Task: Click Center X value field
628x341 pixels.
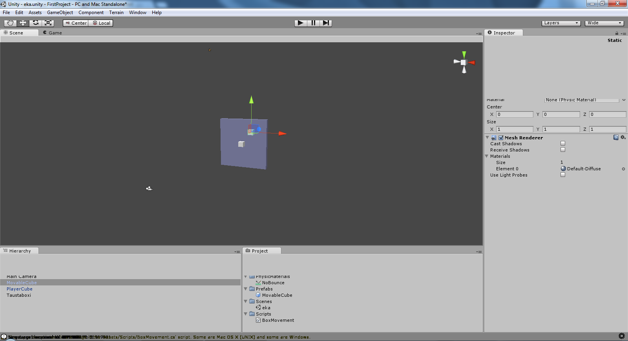Action: pyautogui.click(x=515, y=114)
